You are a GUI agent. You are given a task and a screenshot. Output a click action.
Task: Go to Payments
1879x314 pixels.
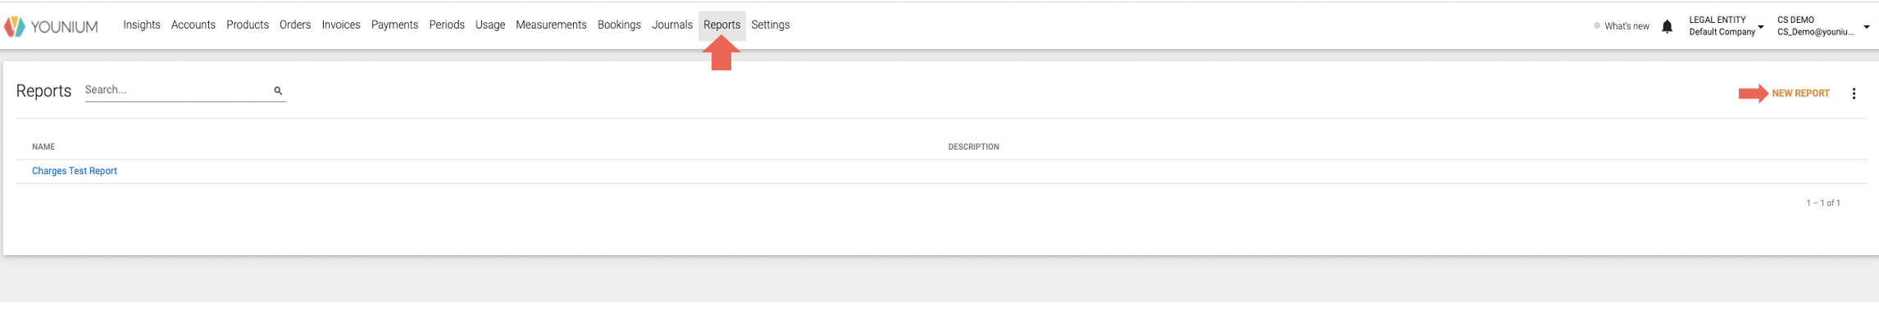(394, 25)
